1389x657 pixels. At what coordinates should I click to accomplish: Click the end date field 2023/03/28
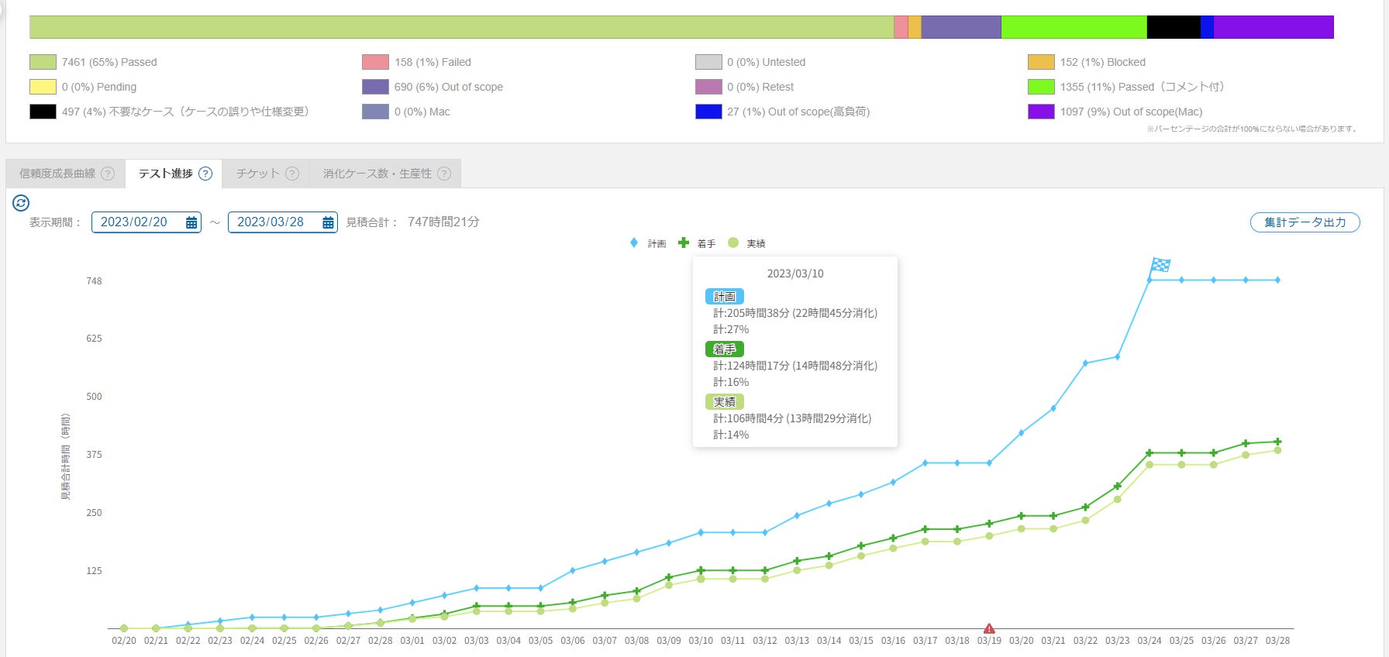[271, 222]
